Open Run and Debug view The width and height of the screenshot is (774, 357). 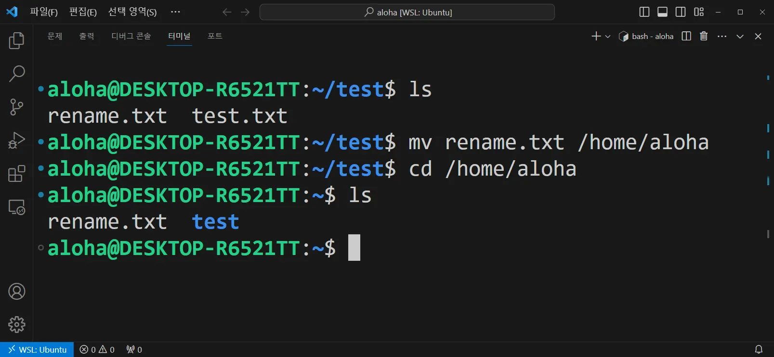[16, 140]
